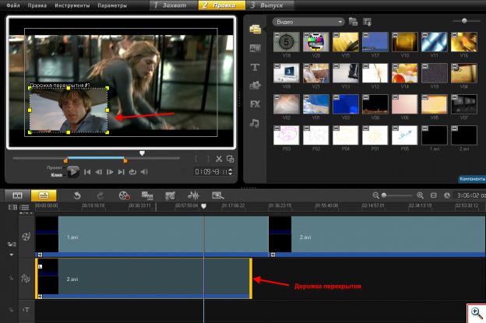Fit project in timeline window
The width and height of the screenshot is (486, 323).
434,195
